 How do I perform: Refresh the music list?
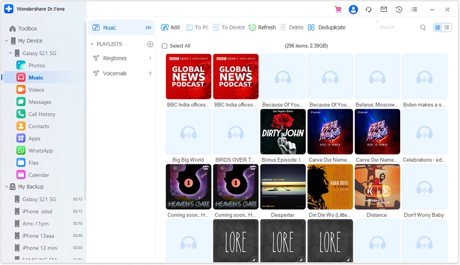coord(262,27)
